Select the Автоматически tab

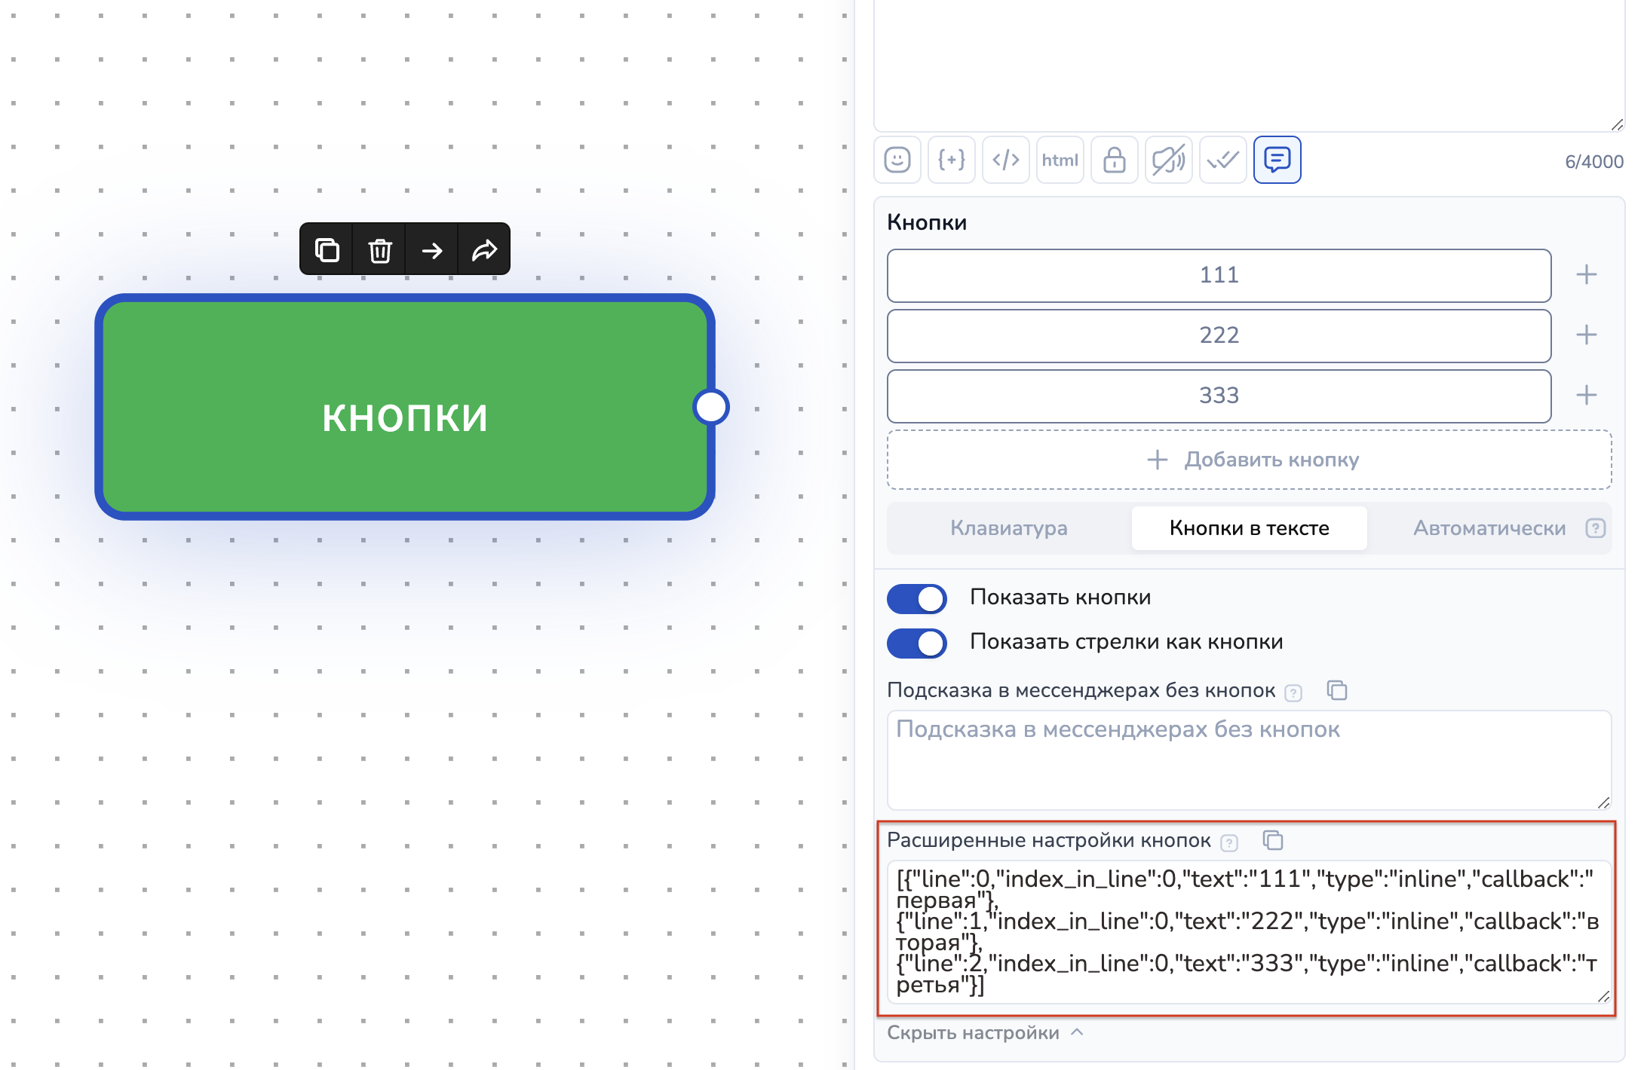(x=1489, y=528)
